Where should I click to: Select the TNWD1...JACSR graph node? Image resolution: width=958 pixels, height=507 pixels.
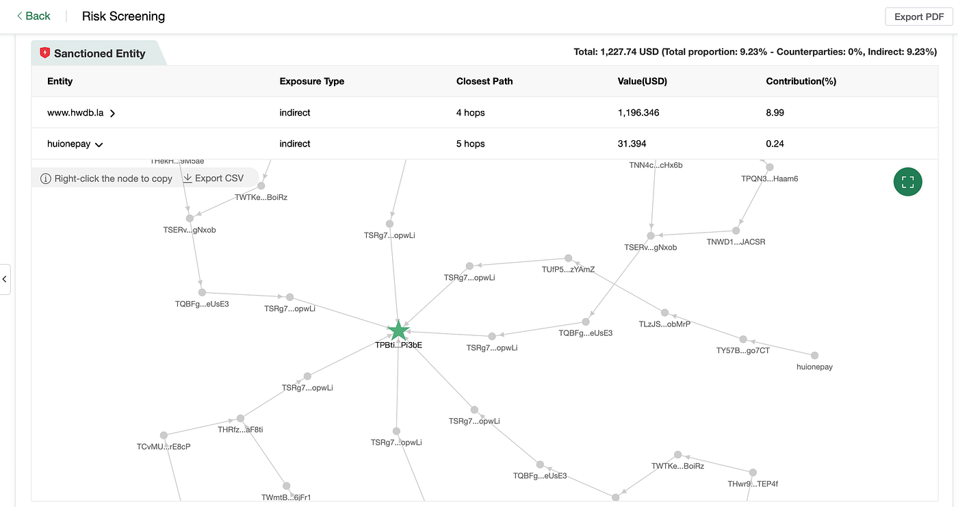click(736, 231)
